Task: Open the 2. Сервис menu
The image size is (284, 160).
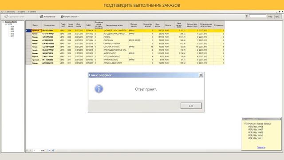Action: click(x=21, y=12)
